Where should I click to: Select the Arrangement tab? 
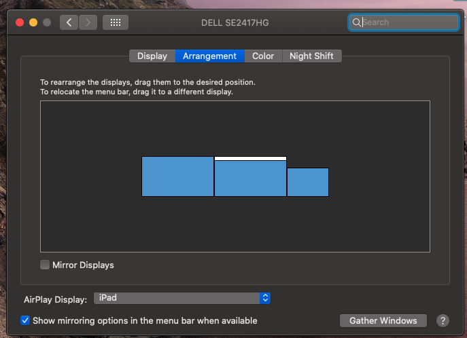coord(209,56)
